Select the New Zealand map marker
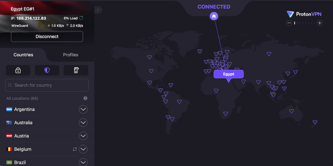Viewport: 333px width, 166px height. click(315, 122)
